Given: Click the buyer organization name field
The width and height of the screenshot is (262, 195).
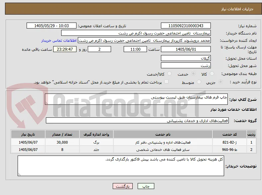Looking at the screenshot, I should click(x=136, y=33).
